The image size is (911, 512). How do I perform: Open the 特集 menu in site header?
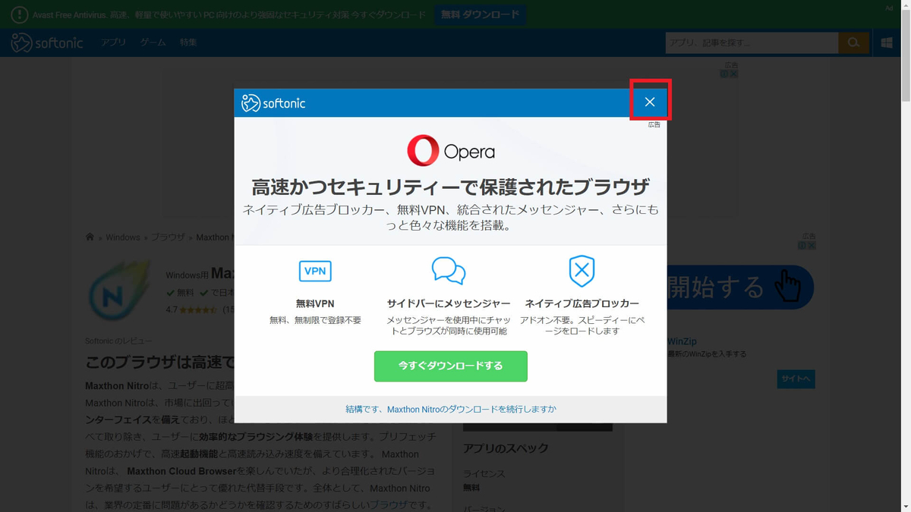pyautogui.click(x=188, y=42)
